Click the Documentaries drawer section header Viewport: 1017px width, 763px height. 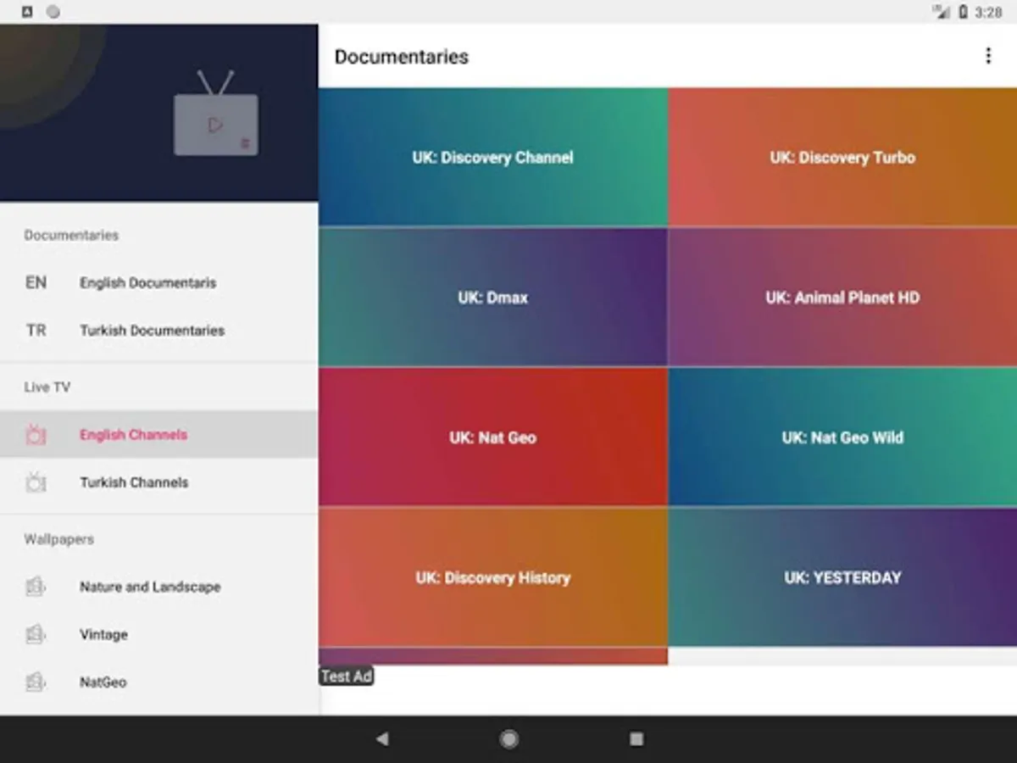[x=71, y=235]
